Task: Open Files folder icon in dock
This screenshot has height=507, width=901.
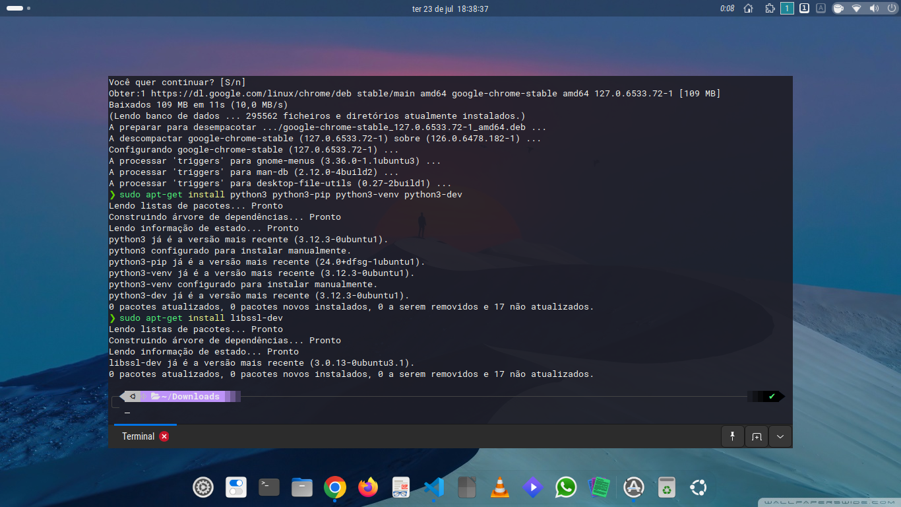Action: tap(302, 488)
